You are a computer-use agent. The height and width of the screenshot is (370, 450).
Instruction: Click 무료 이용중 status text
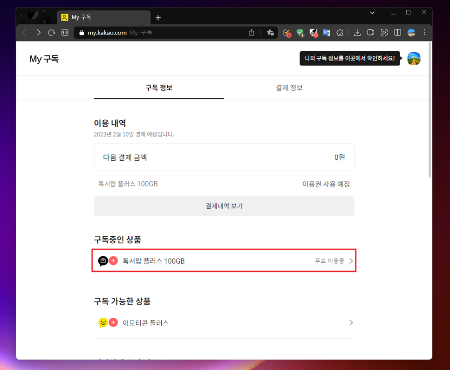[x=329, y=261]
